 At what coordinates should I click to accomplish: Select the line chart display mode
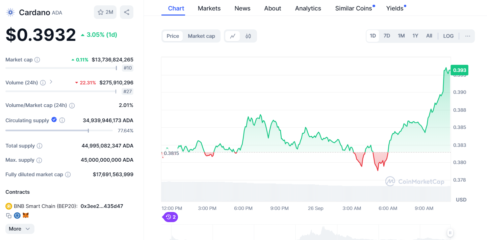[x=233, y=36]
